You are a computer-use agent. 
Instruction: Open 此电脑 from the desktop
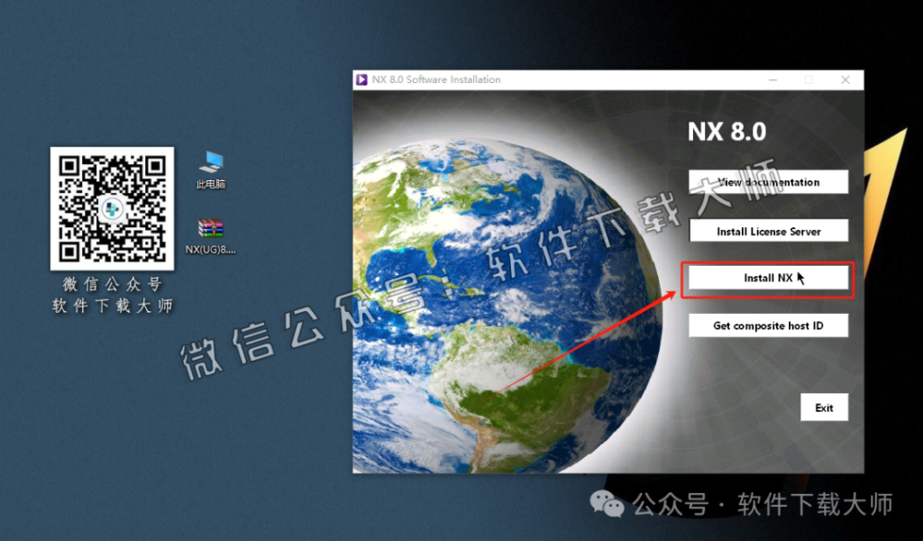[x=211, y=167]
